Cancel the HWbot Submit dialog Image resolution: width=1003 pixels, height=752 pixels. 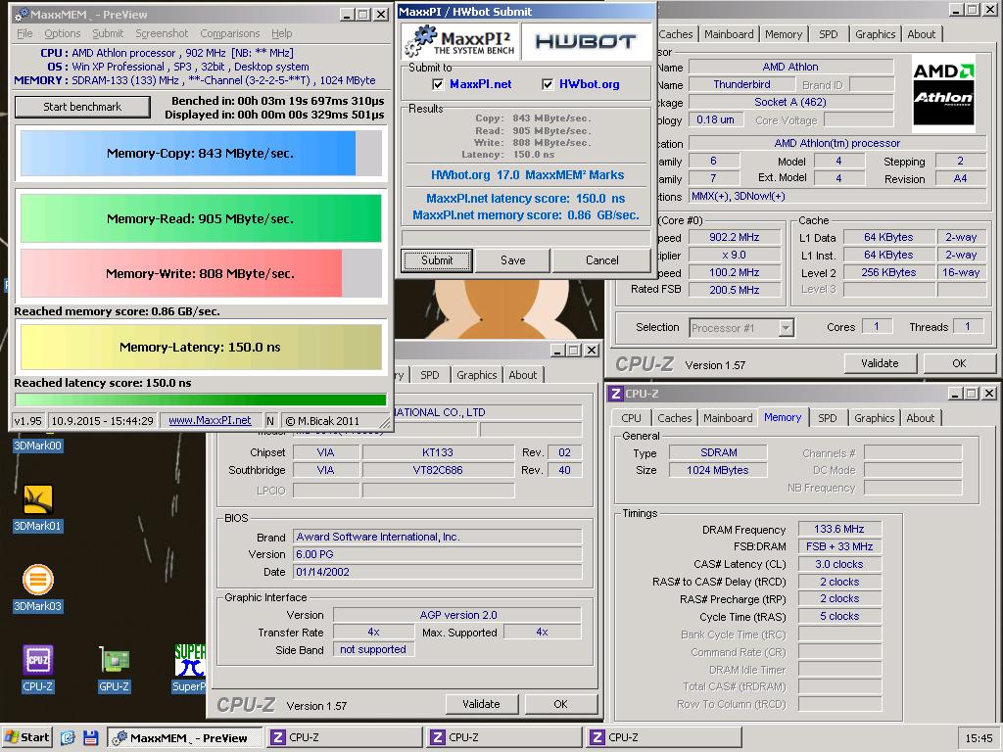pyautogui.click(x=602, y=260)
